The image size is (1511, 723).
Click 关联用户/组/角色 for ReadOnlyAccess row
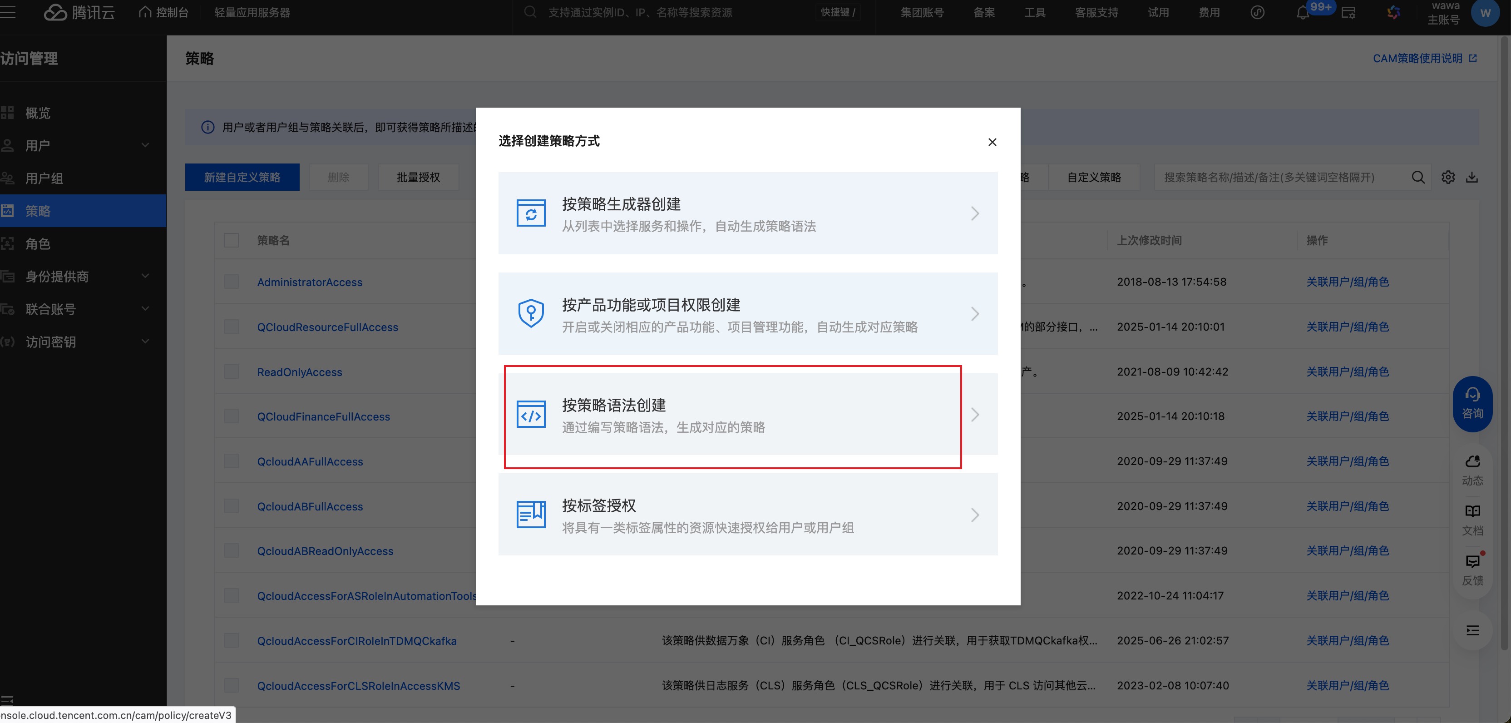[x=1348, y=371]
